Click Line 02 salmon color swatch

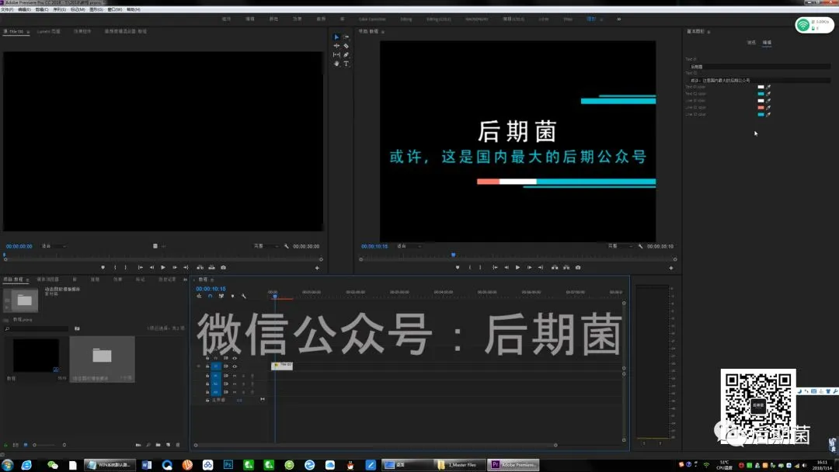761,107
